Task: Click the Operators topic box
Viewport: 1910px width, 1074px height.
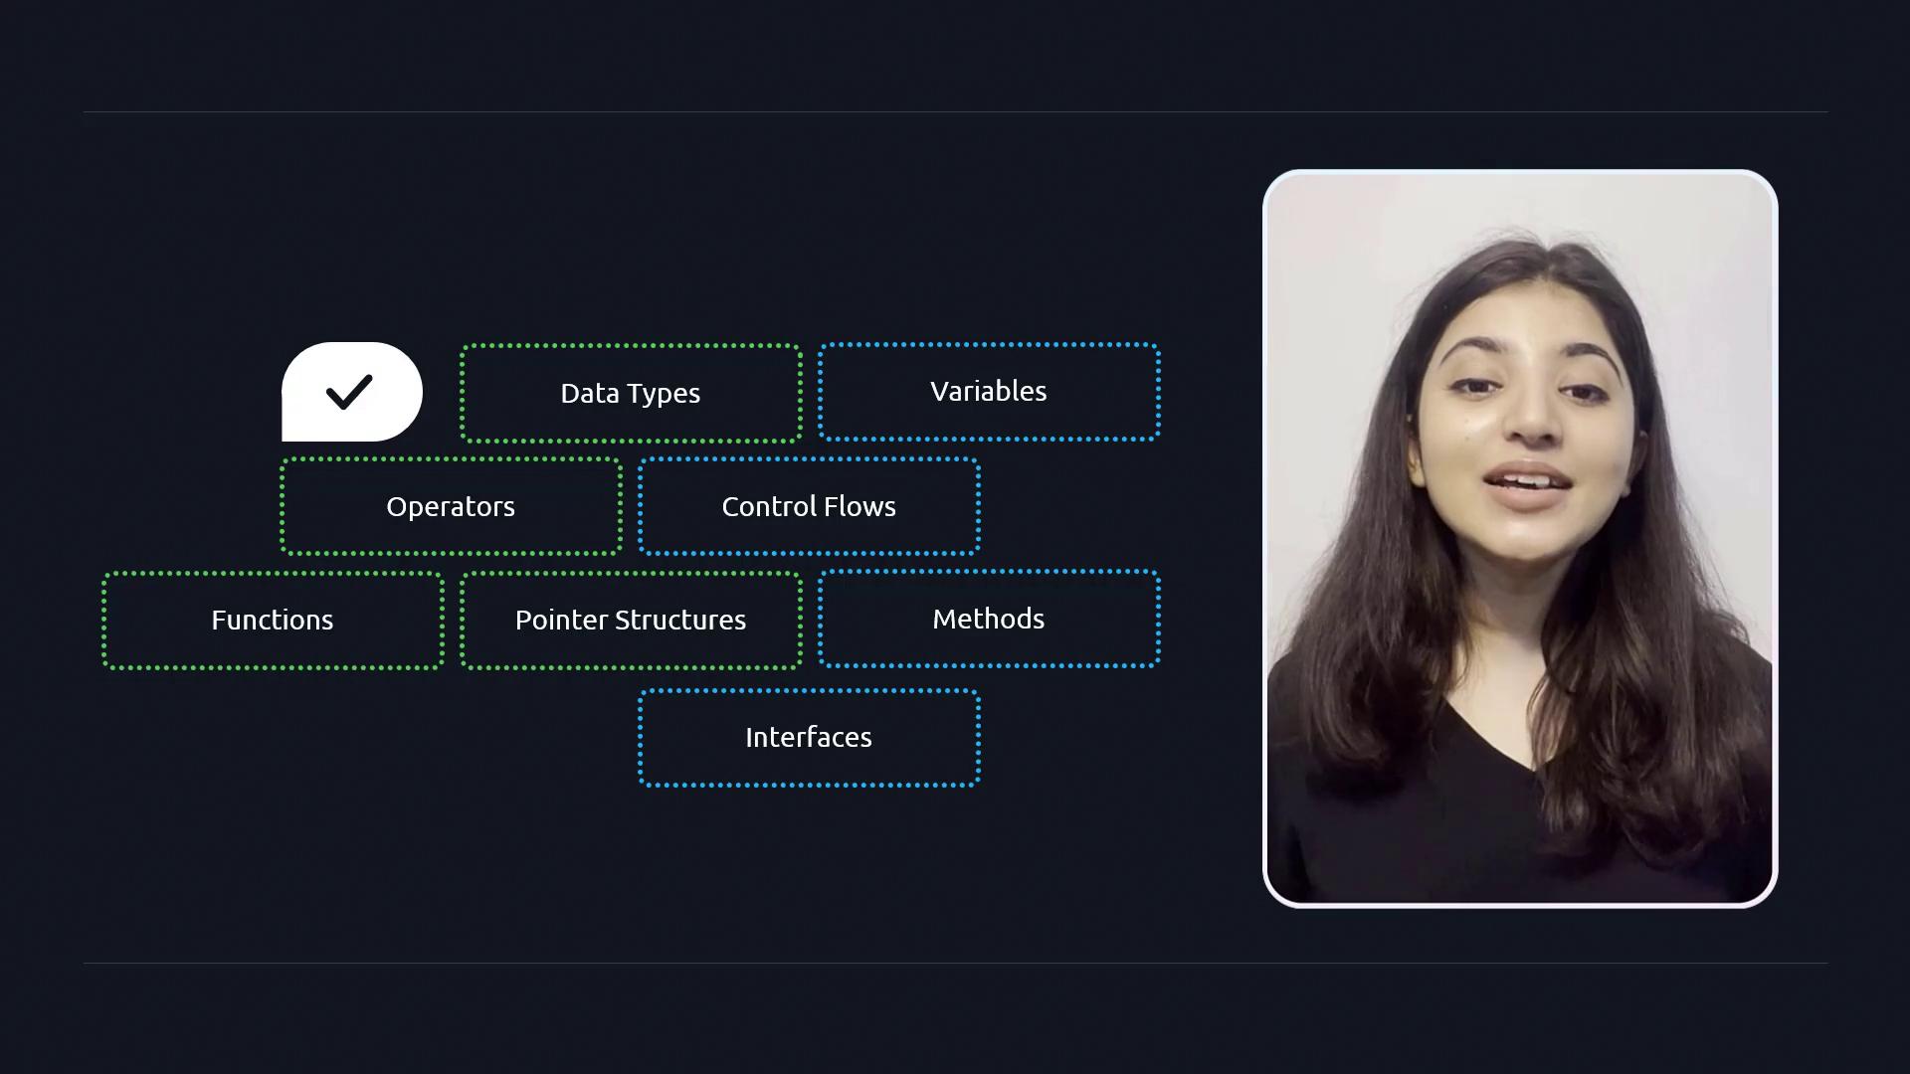Action: [451, 506]
